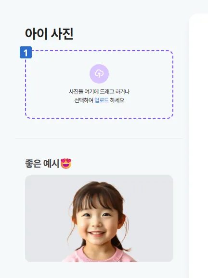Click the heart-eyes emoji beside 좋은 예시

point(66,164)
